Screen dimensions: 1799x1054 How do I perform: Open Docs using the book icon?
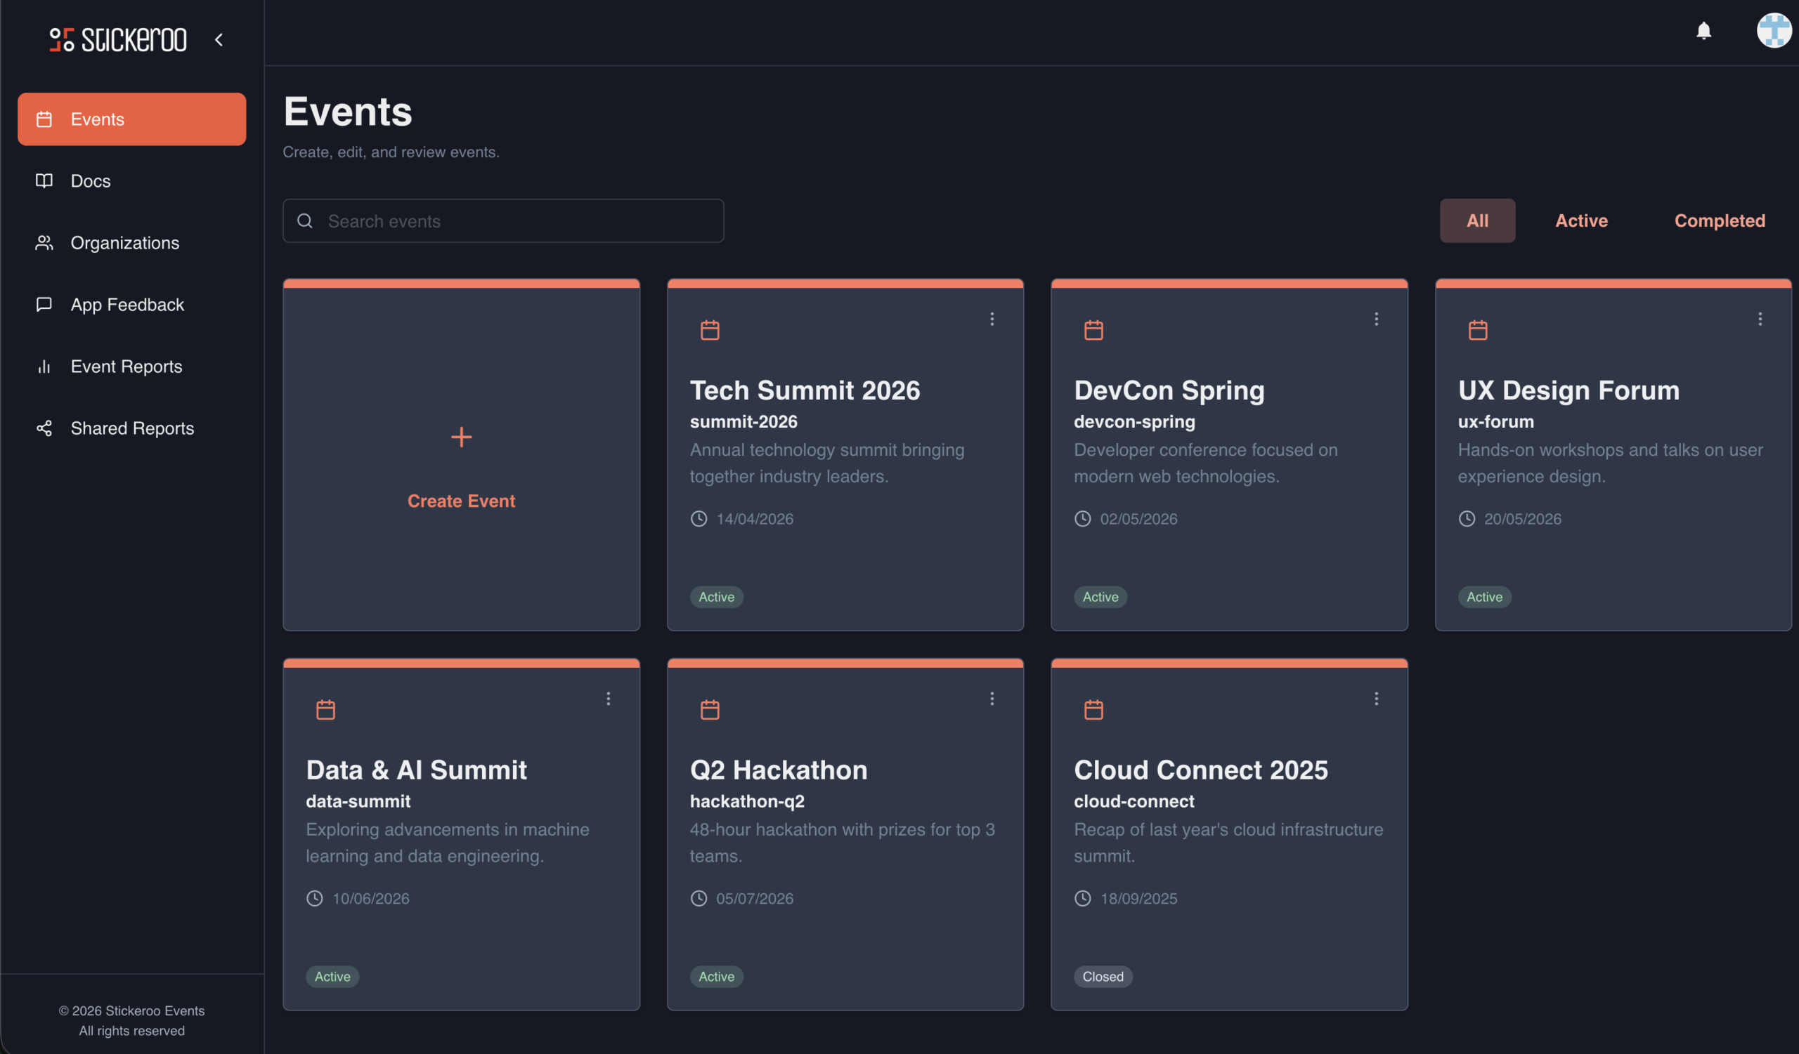[44, 180]
